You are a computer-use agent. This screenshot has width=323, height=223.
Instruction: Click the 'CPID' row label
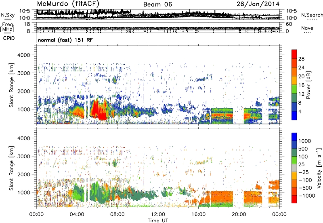click(x=9, y=38)
